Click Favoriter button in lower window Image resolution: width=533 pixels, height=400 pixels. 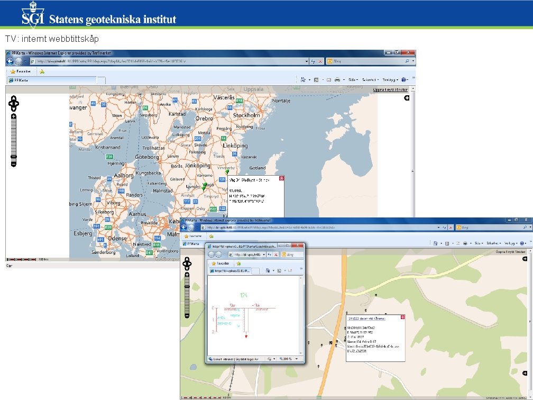point(193,236)
